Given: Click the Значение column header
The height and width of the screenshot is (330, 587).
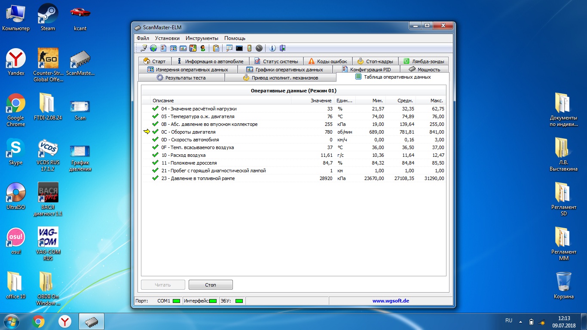Looking at the screenshot, I should tap(321, 101).
